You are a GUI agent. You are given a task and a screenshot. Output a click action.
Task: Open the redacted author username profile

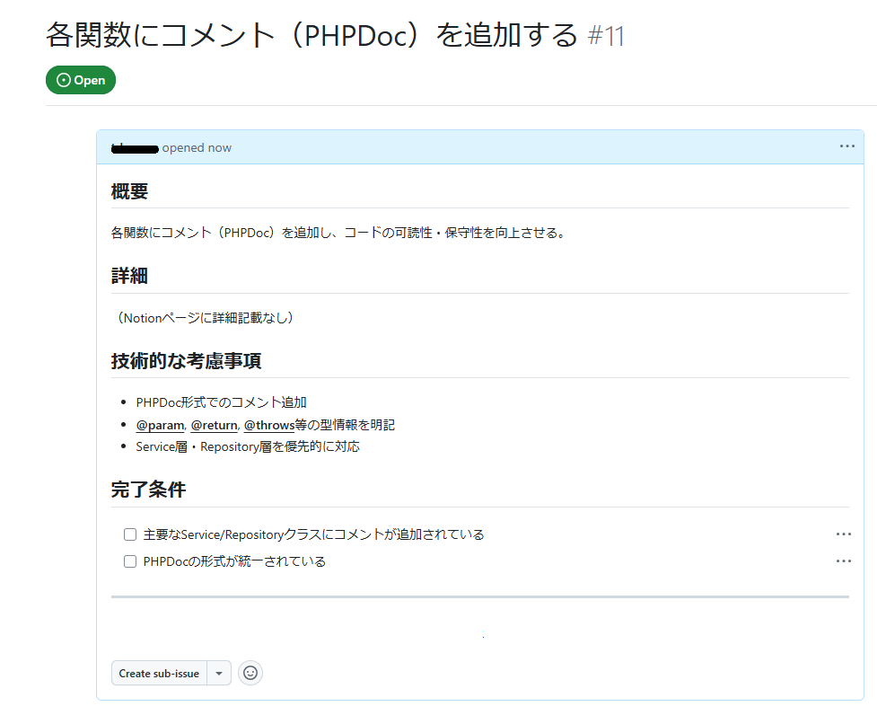tap(135, 147)
